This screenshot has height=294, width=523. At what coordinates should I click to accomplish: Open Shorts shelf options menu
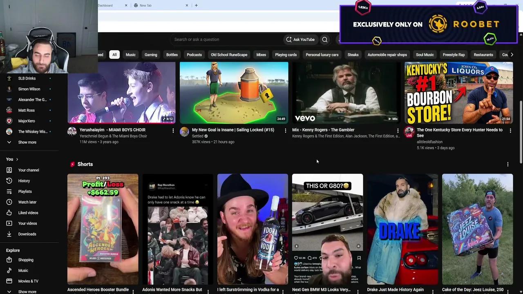[508, 164]
